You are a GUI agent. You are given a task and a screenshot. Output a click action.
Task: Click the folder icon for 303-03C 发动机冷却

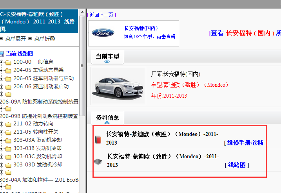(x=8, y=157)
